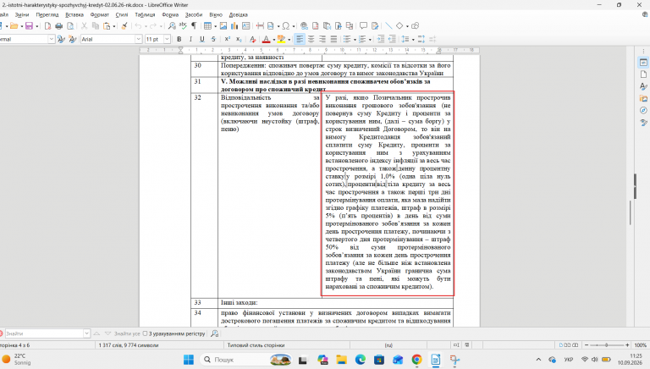
Task: Click the Print icon
Action: click(59, 26)
